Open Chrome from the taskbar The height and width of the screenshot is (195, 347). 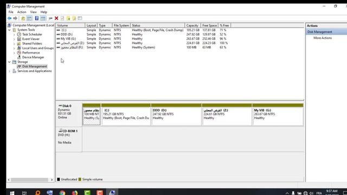62,193
